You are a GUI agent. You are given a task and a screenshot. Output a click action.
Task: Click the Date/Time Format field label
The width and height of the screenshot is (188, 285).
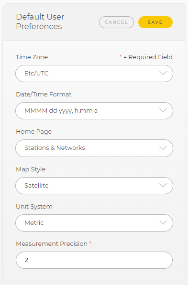(x=44, y=95)
